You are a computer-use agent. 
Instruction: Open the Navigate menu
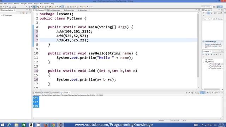[x=24, y=4]
